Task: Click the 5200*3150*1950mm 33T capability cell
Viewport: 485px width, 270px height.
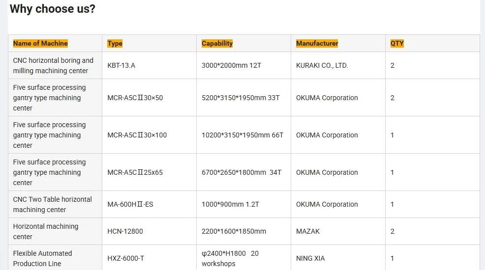Action: pos(241,98)
